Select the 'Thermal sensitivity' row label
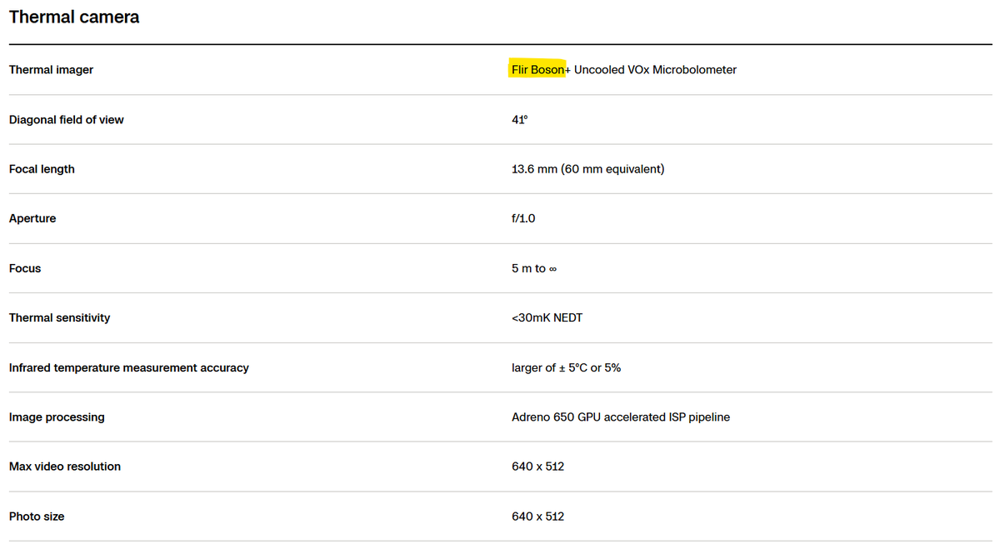The height and width of the screenshot is (544, 1000). [59, 317]
